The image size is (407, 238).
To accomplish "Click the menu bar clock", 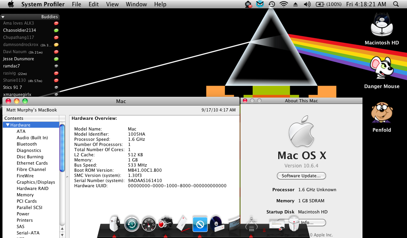I will [366, 4].
